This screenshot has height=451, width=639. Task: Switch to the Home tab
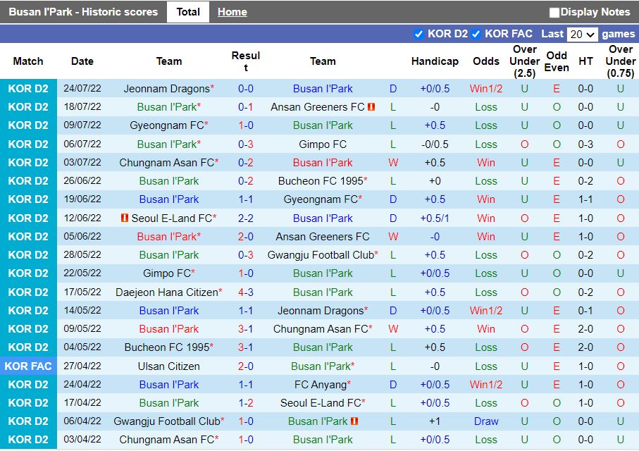point(232,12)
